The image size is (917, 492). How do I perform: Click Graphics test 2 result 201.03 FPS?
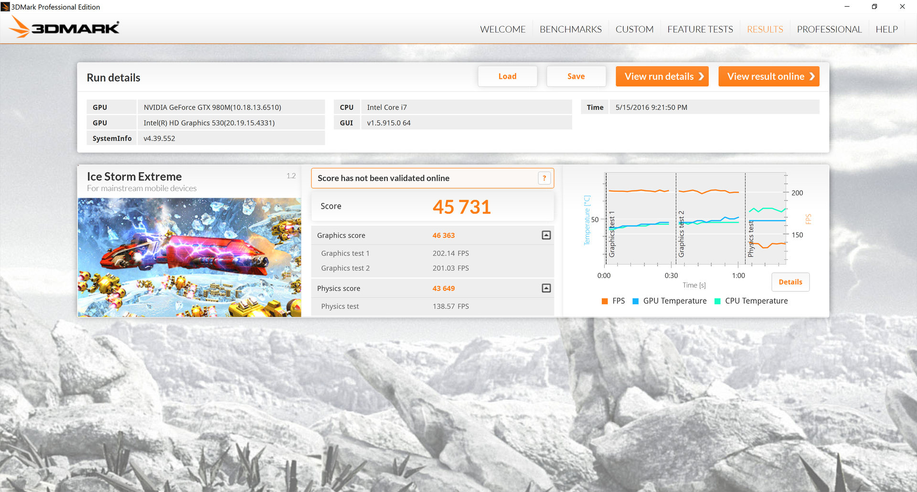(451, 268)
